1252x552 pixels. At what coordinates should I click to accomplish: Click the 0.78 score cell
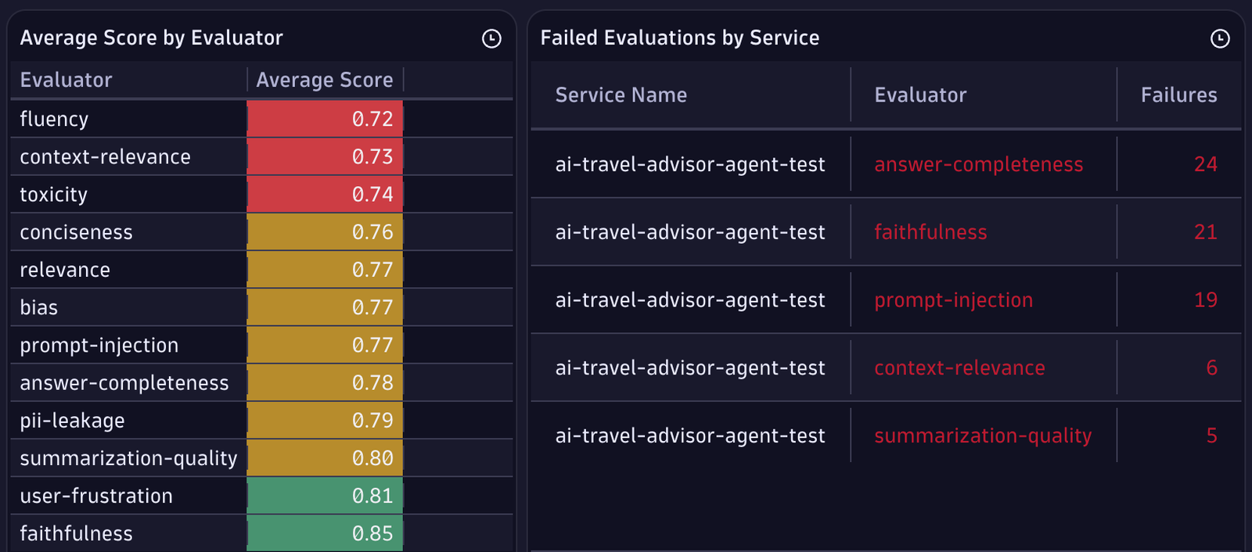[x=325, y=382]
